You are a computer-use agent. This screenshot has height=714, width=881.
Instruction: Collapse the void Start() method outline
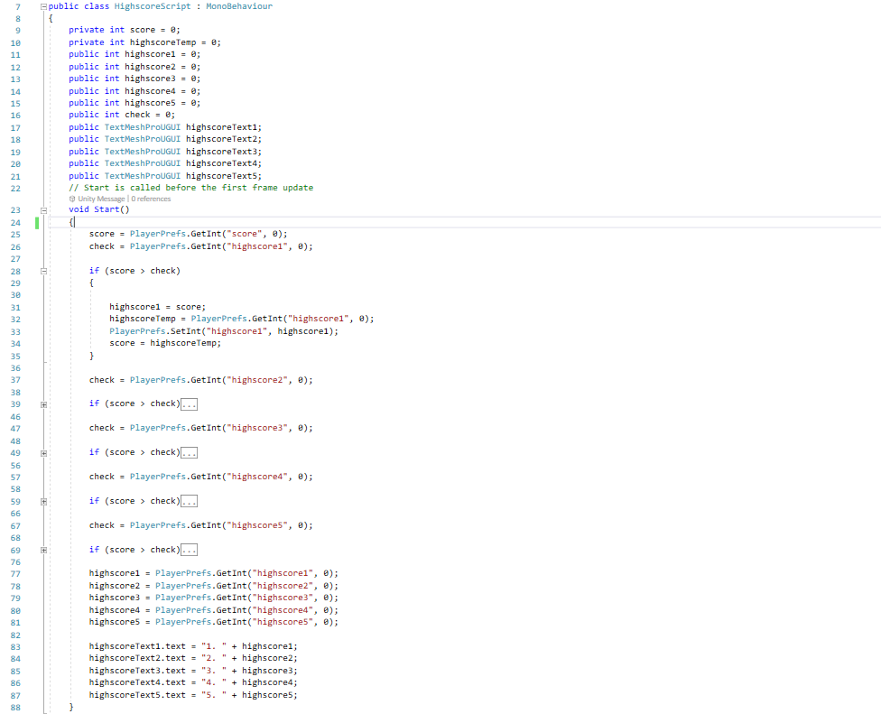coord(43,210)
